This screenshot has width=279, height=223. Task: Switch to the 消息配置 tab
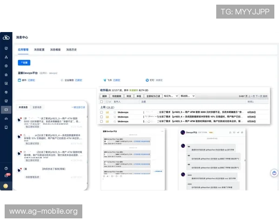(39, 50)
